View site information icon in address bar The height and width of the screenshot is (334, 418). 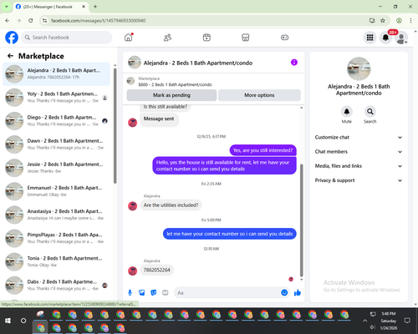pyautogui.click(x=44, y=20)
